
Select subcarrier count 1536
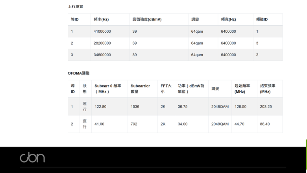135,106
